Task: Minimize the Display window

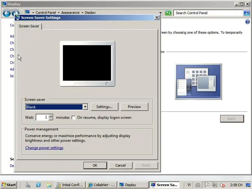Action: point(237,4)
